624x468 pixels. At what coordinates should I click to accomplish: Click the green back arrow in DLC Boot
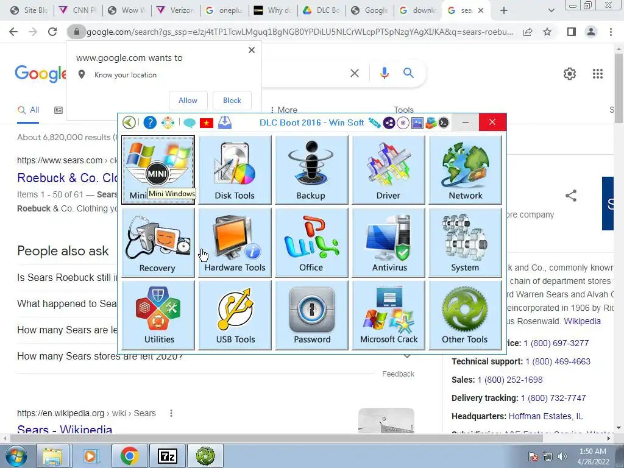tap(129, 122)
